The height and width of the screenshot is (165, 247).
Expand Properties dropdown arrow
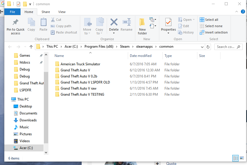(x=168, y=33)
